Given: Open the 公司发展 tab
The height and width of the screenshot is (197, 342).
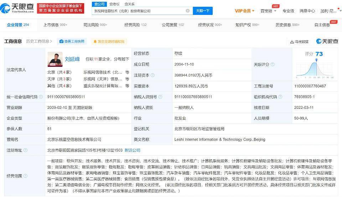Looking at the screenshot, I should (x=173, y=25).
